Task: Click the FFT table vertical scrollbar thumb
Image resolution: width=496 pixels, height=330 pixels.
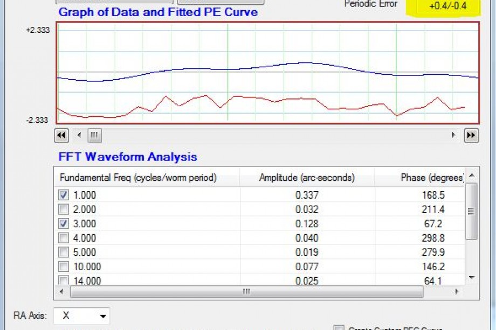Action: [471, 211]
